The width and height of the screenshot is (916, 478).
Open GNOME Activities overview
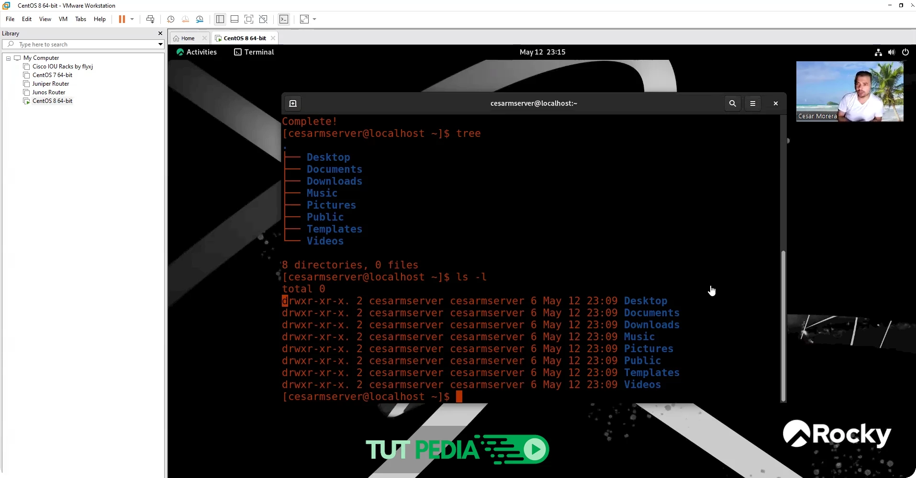point(197,52)
